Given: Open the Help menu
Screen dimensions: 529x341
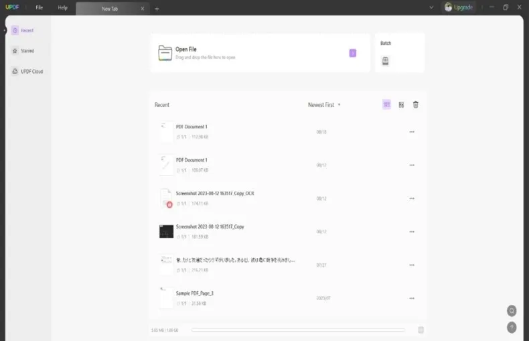Looking at the screenshot, I should [x=63, y=7].
